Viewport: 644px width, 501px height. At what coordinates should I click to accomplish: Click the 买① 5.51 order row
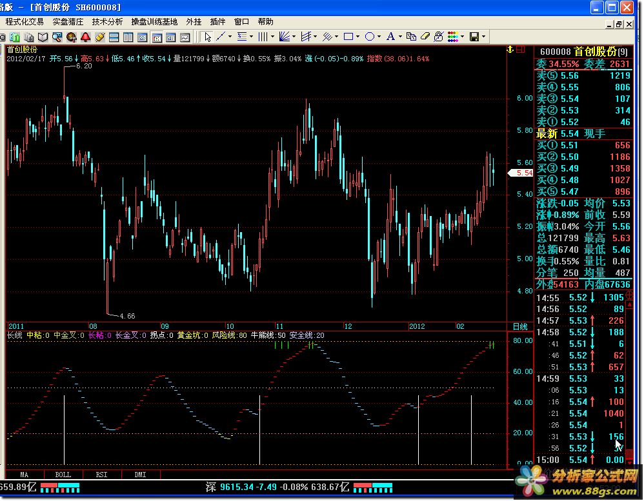583,145
